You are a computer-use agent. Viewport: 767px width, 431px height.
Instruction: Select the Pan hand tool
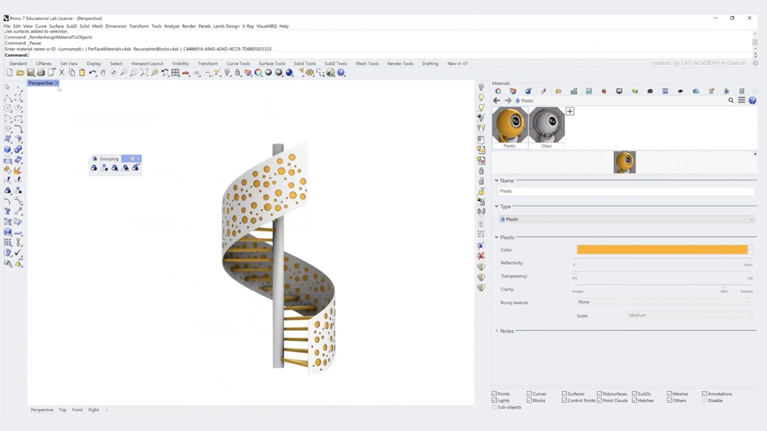point(103,73)
